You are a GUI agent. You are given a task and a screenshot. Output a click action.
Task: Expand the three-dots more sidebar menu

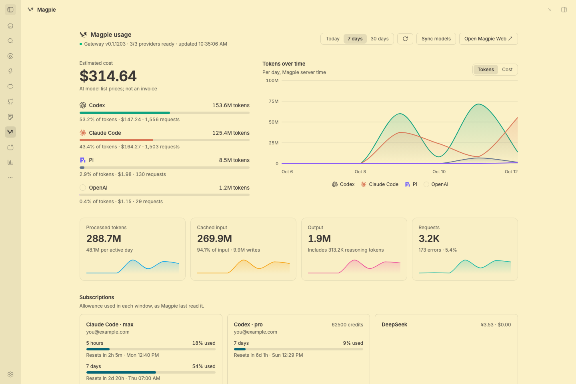click(x=10, y=178)
